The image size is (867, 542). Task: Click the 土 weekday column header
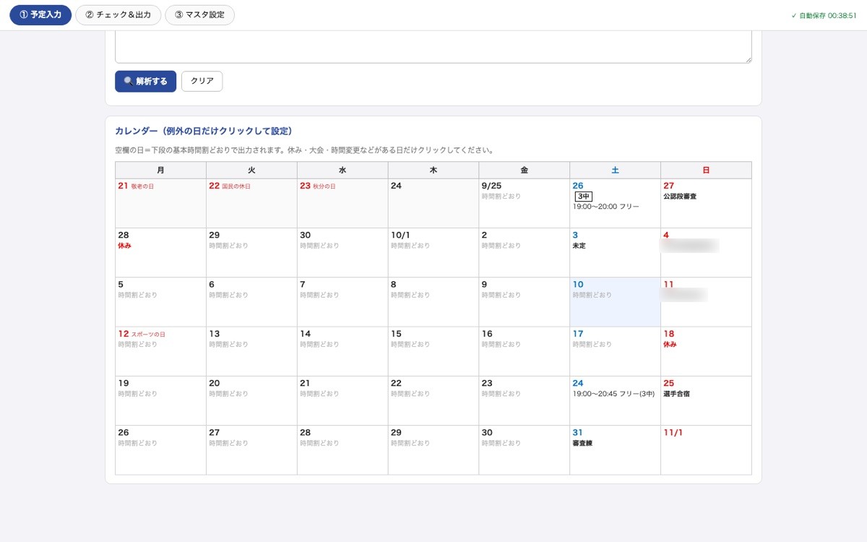click(615, 170)
